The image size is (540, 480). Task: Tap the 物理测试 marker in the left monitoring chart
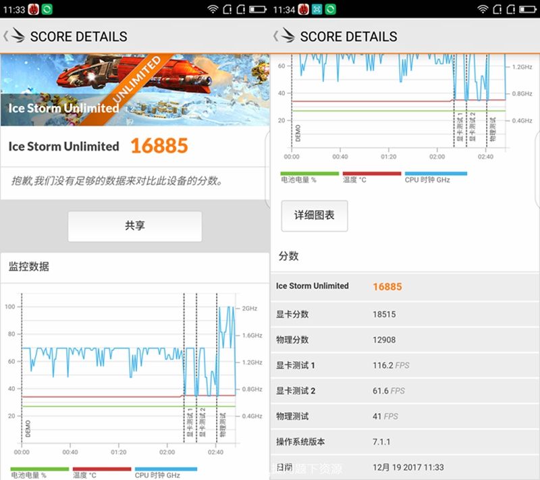223,425
